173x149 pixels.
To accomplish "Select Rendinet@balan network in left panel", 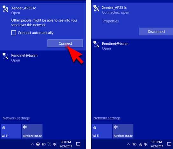I will (x=43, y=58).
